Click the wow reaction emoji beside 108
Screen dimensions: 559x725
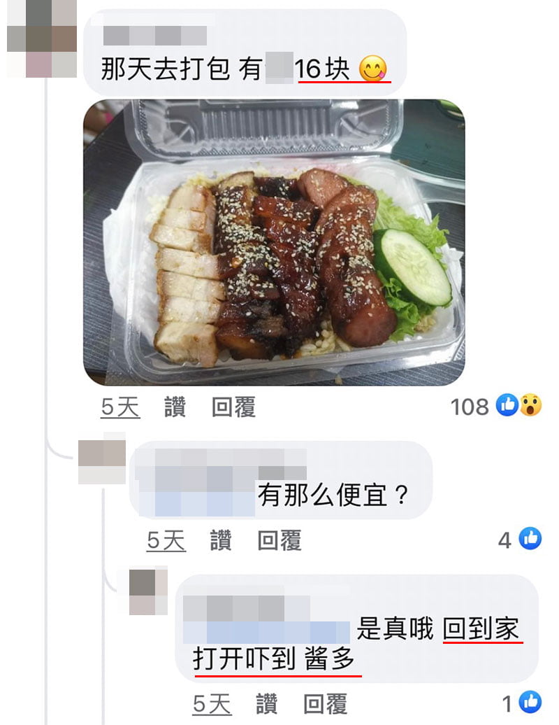click(x=530, y=405)
